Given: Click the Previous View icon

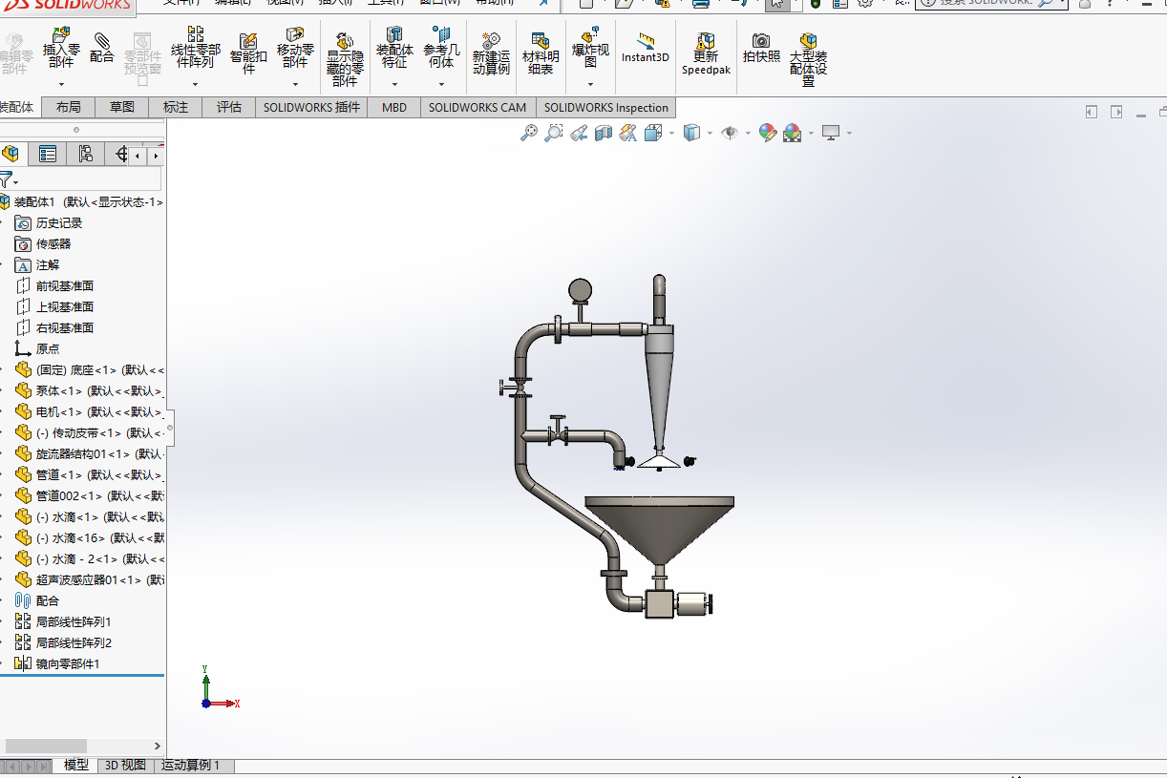Looking at the screenshot, I should click(578, 134).
